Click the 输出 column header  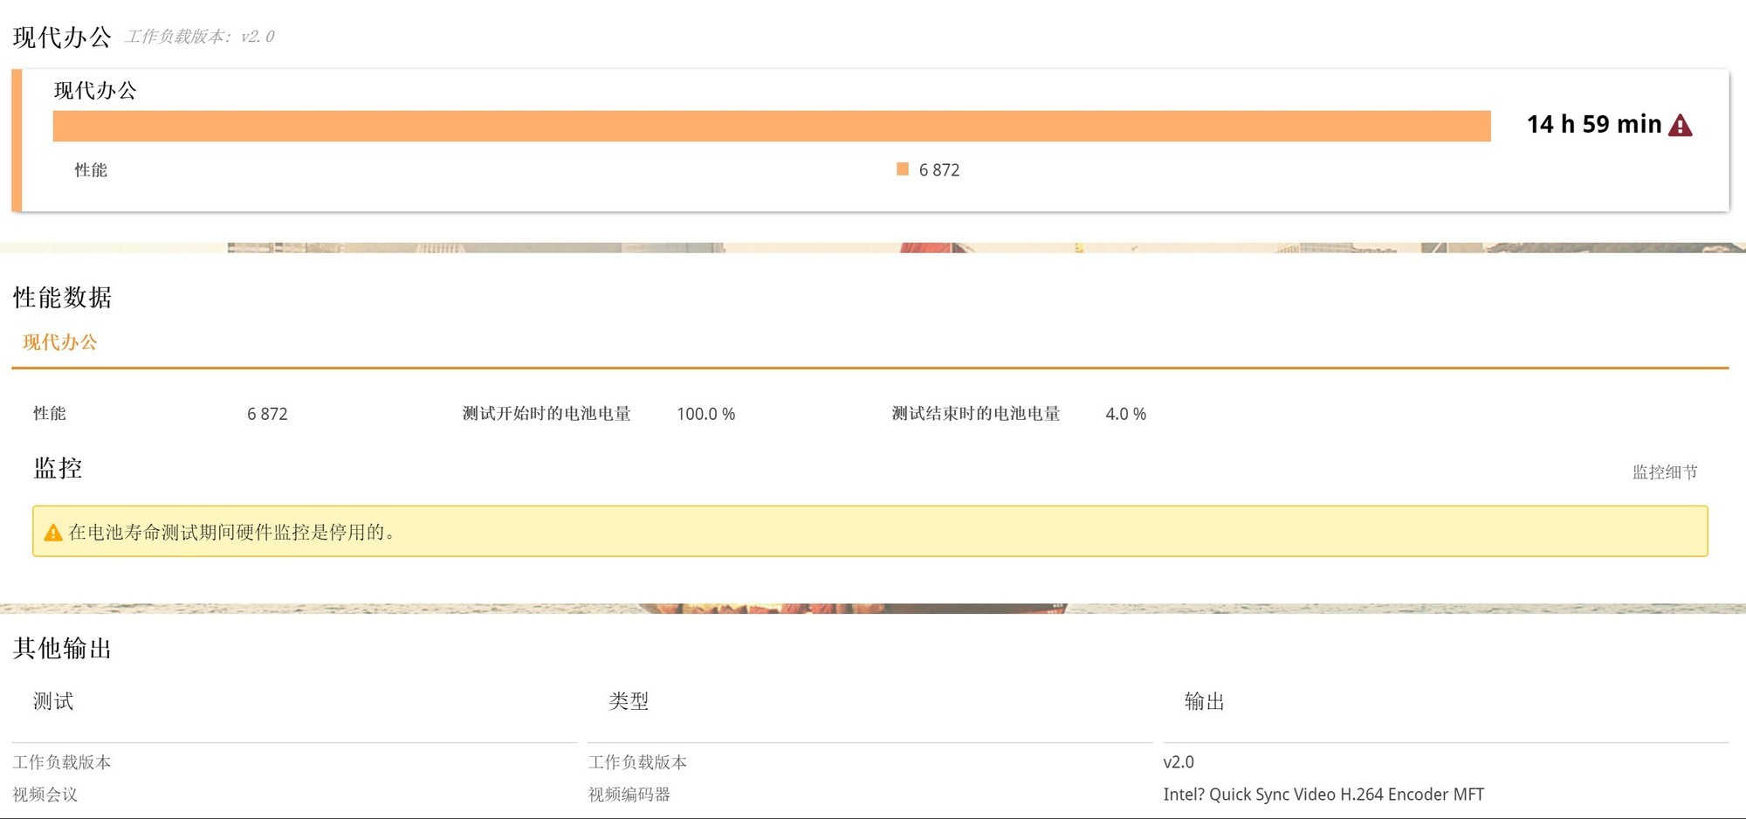click(1204, 701)
